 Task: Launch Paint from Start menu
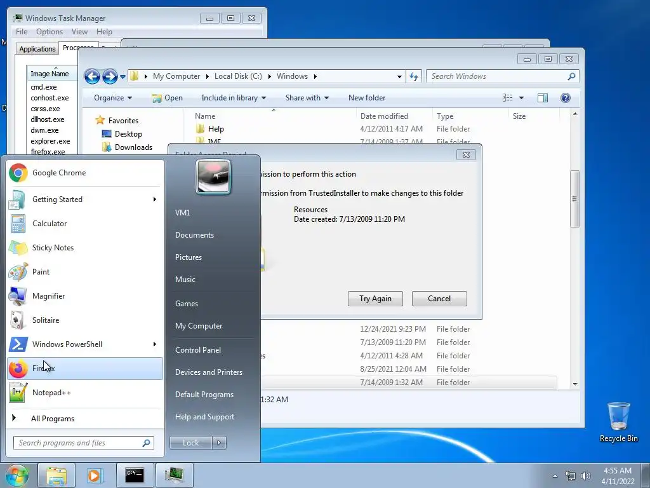(85, 272)
